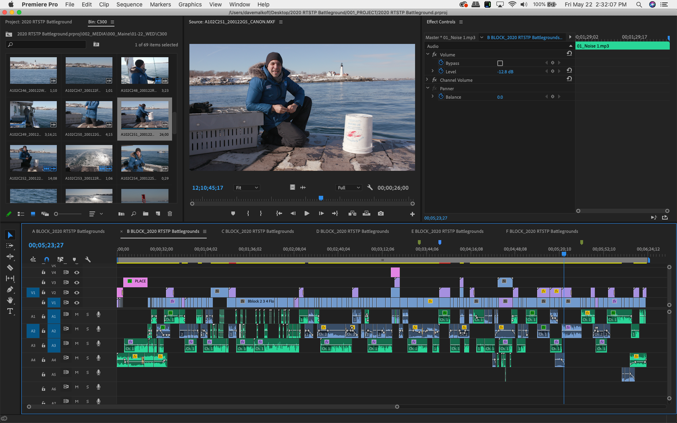The height and width of the screenshot is (423, 677).
Task: Select the Type tool
Action: [10, 311]
